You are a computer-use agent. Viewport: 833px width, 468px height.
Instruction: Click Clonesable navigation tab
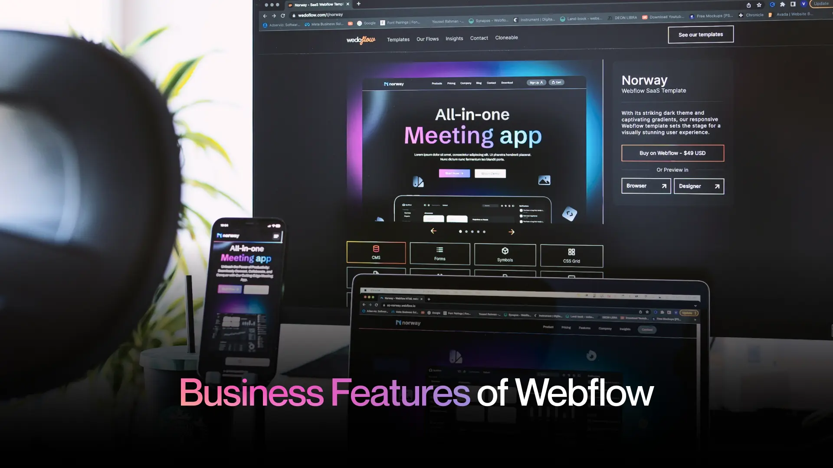pos(506,38)
